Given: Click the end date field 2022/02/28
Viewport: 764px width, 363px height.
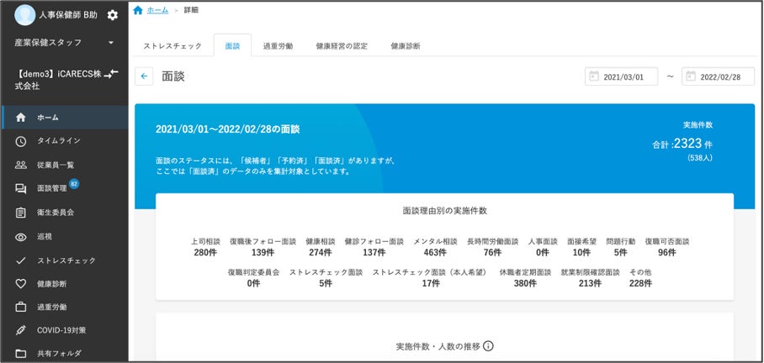Looking at the screenshot, I should point(719,76).
